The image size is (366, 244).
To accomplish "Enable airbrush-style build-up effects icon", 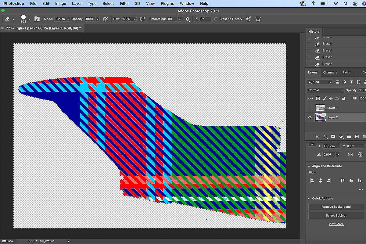I will 142,19.
